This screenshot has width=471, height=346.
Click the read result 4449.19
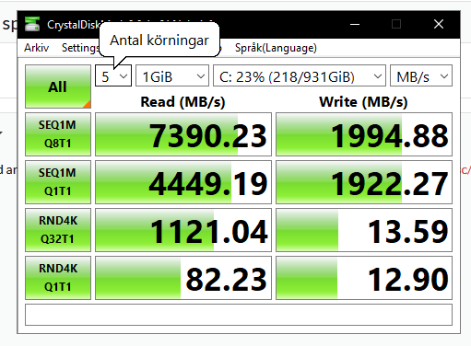183,182
